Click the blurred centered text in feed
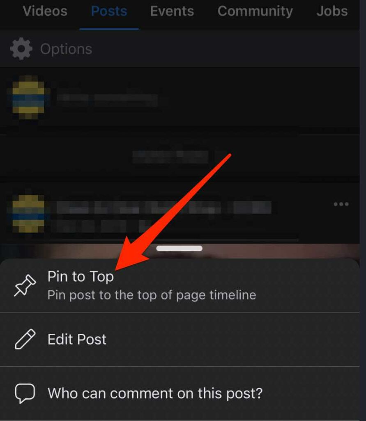Image resolution: width=366 pixels, height=421 pixels. point(170,157)
